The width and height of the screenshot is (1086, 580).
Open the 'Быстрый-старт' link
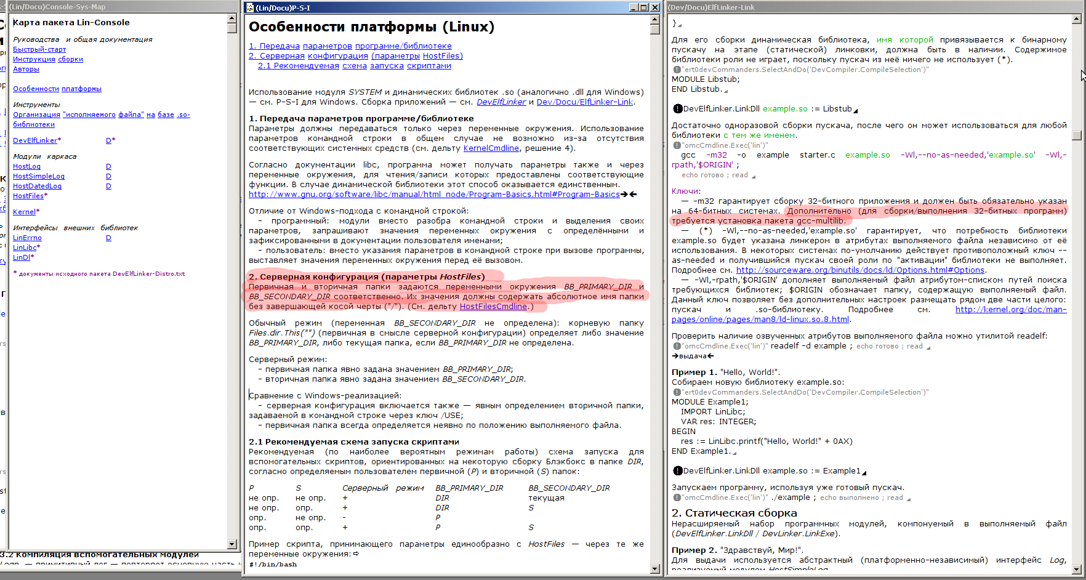click(x=39, y=49)
